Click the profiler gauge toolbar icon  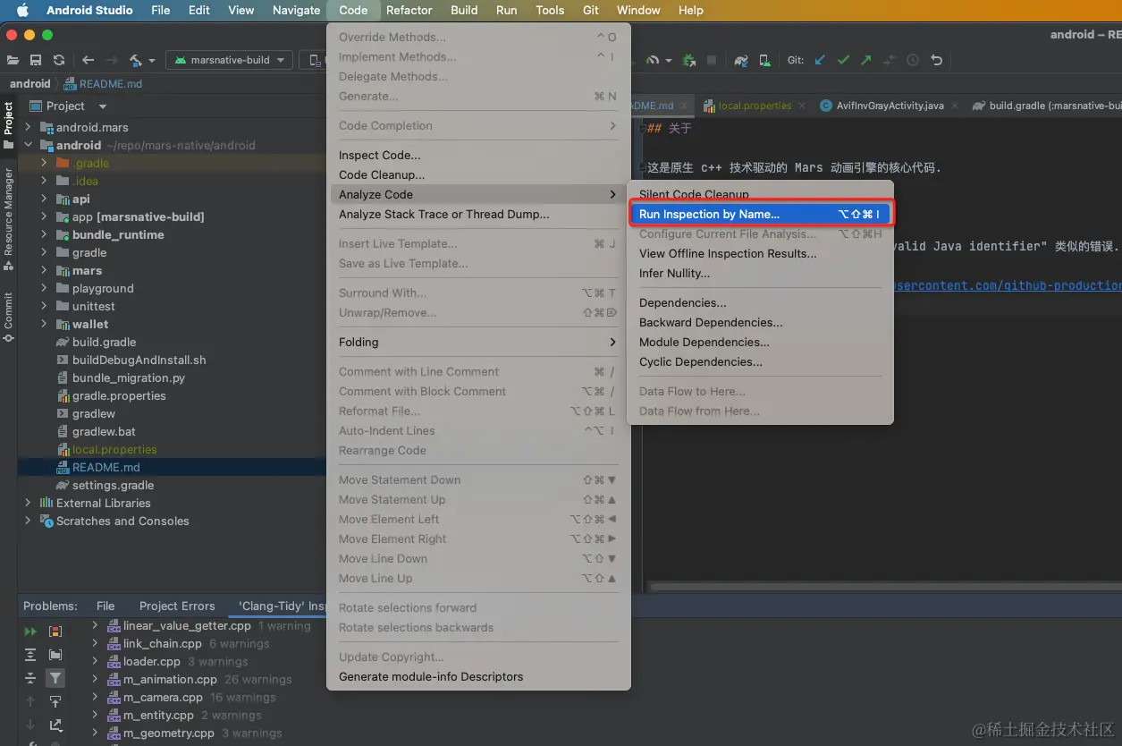click(x=653, y=60)
